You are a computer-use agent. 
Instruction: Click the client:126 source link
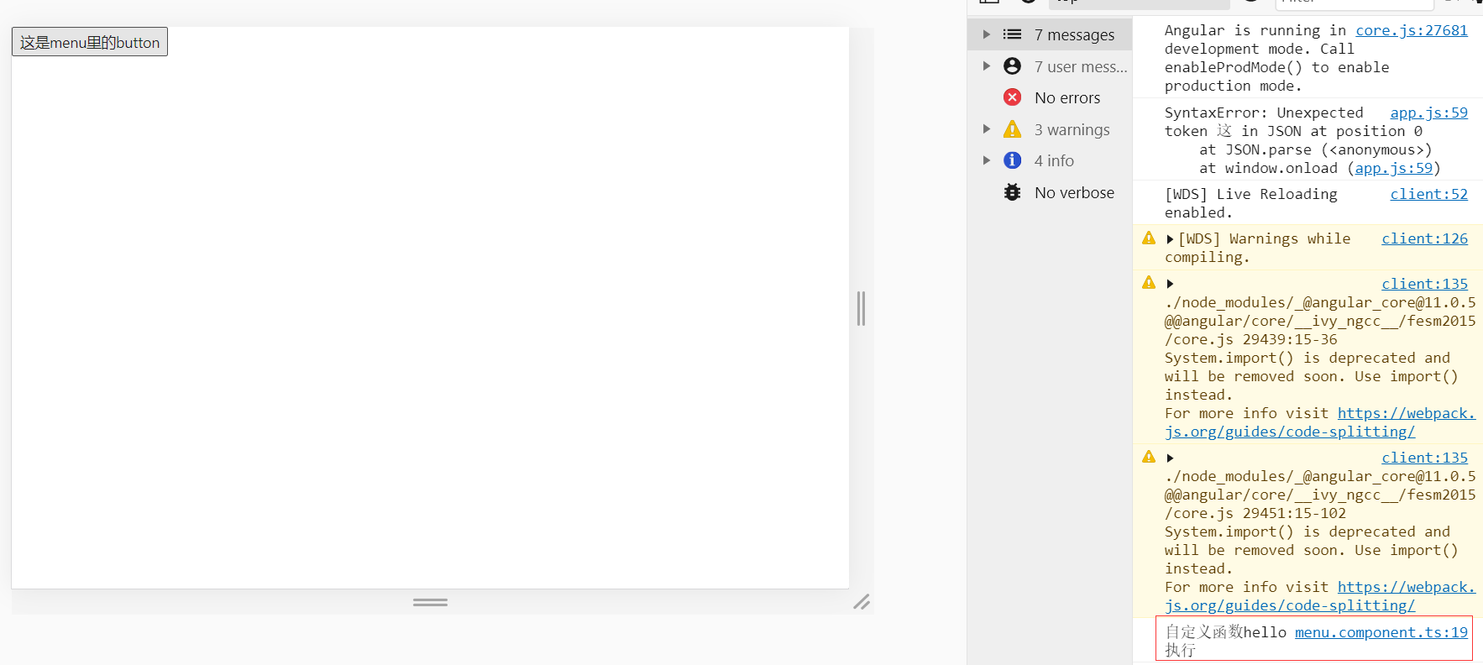pyautogui.click(x=1424, y=238)
